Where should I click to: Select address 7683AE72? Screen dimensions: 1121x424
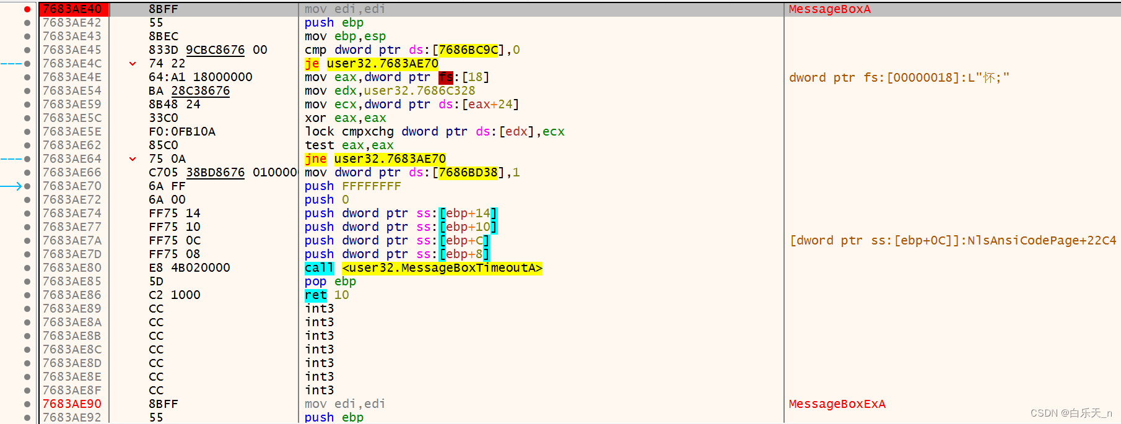(x=72, y=200)
